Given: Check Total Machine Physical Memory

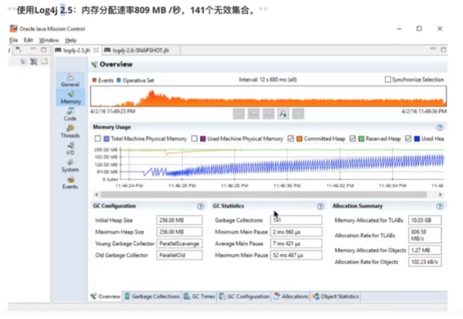Looking at the screenshot, I should click(97, 139).
